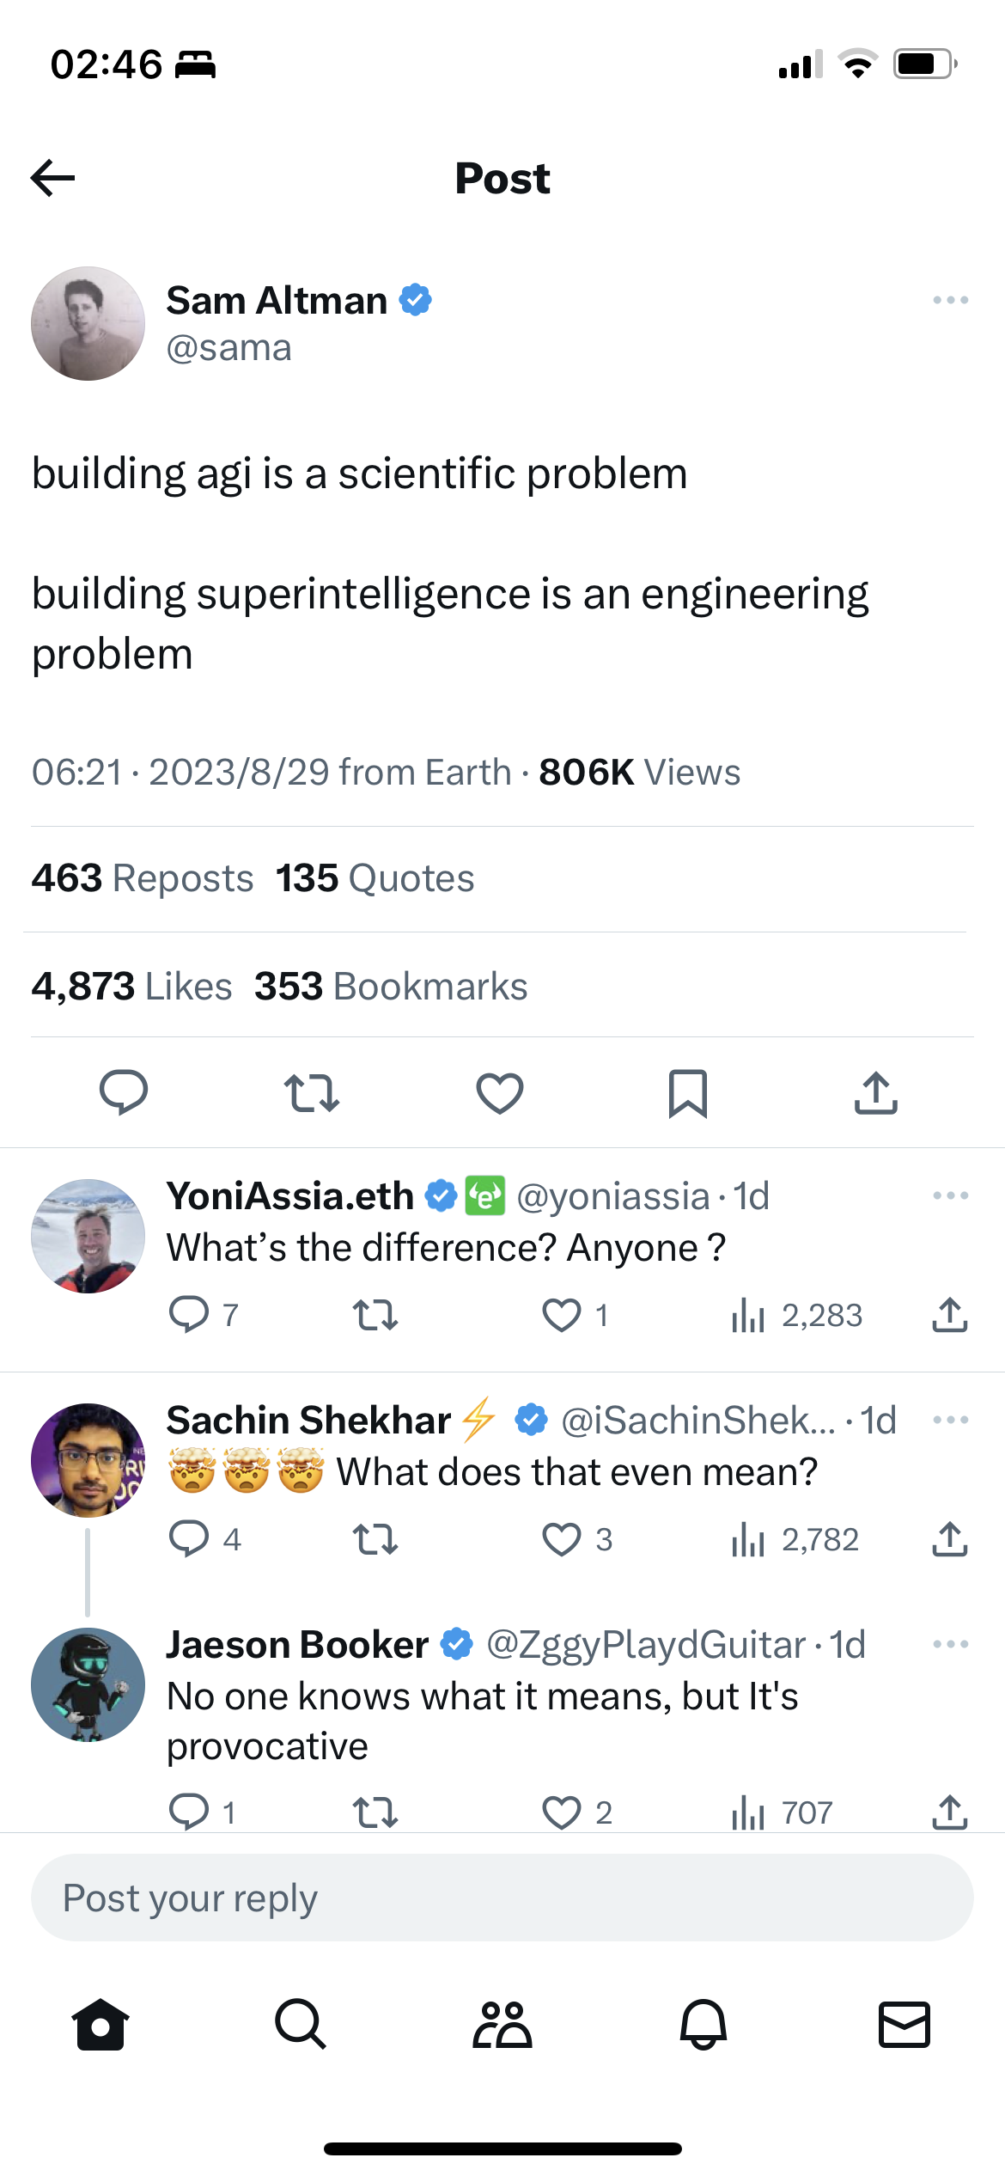Open the Messages envelope tab
This screenshot has width=1005, height=2176.
point(904,2024)
